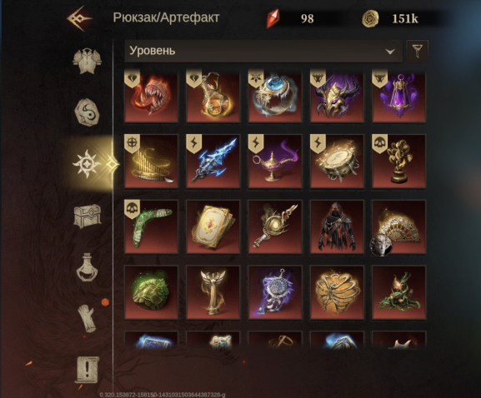The height and width of the screenshot is (398, 481).
Task: Open the armor equipment sidebar tab
Action: coord(87,60)
